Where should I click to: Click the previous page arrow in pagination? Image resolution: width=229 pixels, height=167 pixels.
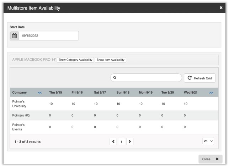[113, 142]
